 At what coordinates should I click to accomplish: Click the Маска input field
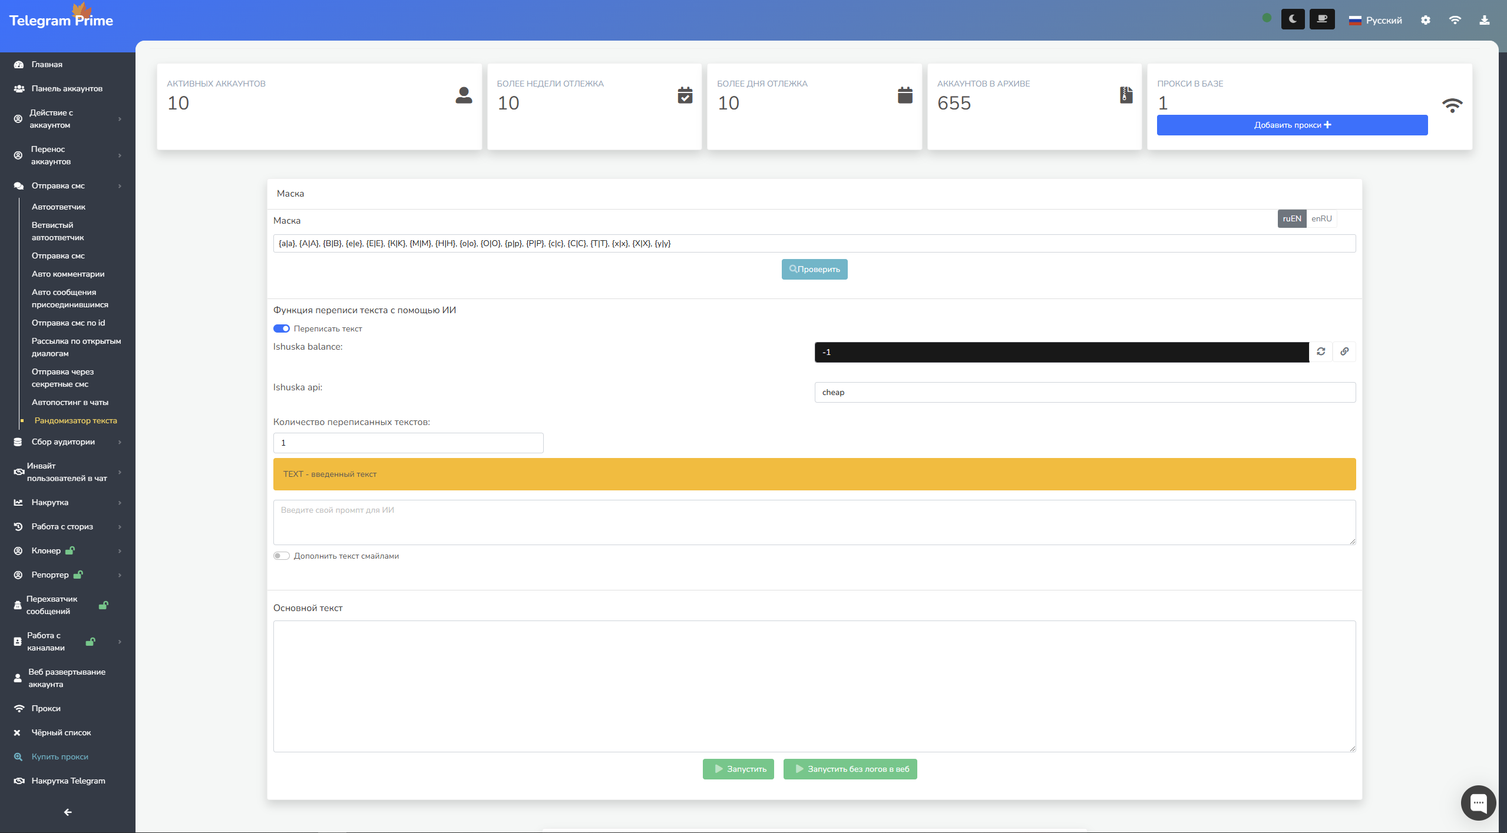click(814, 243)
